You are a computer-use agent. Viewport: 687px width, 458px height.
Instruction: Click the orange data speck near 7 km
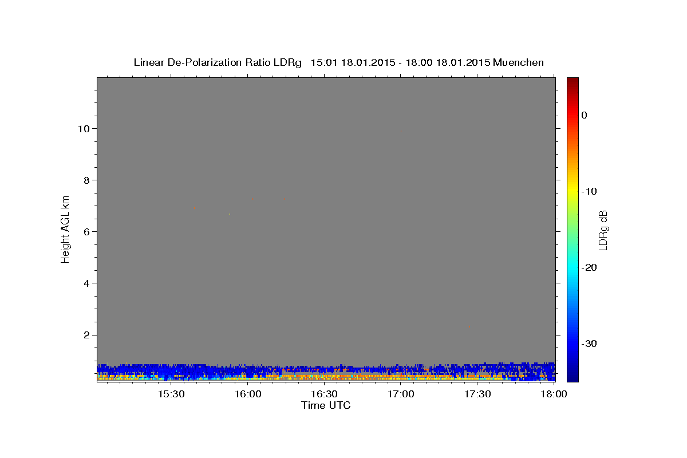252,199
